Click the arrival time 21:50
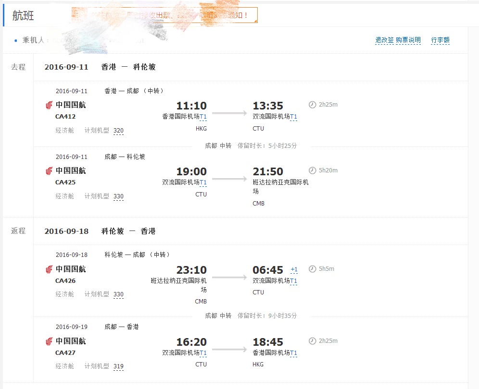 pyautogui.click(x=268, y=171)
